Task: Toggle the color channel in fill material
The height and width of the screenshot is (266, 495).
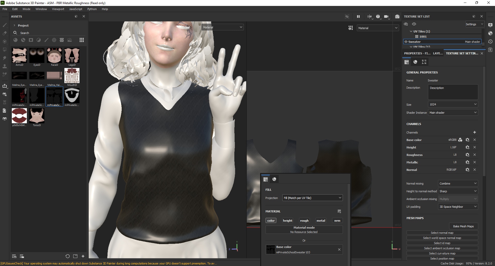Action: 271,221
